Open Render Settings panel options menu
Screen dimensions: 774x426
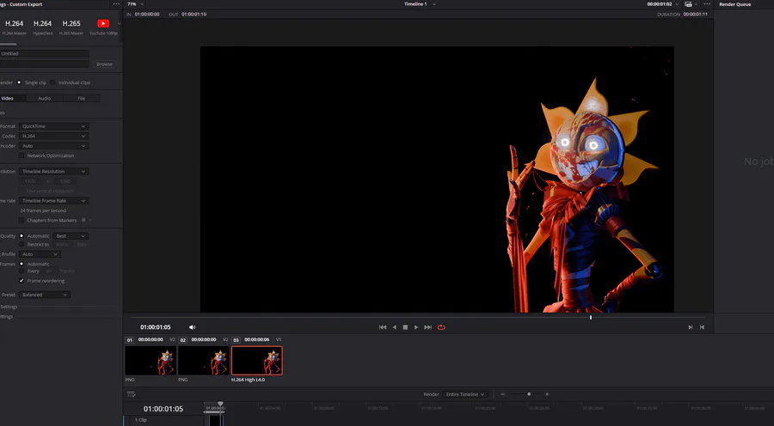(116, 4)
